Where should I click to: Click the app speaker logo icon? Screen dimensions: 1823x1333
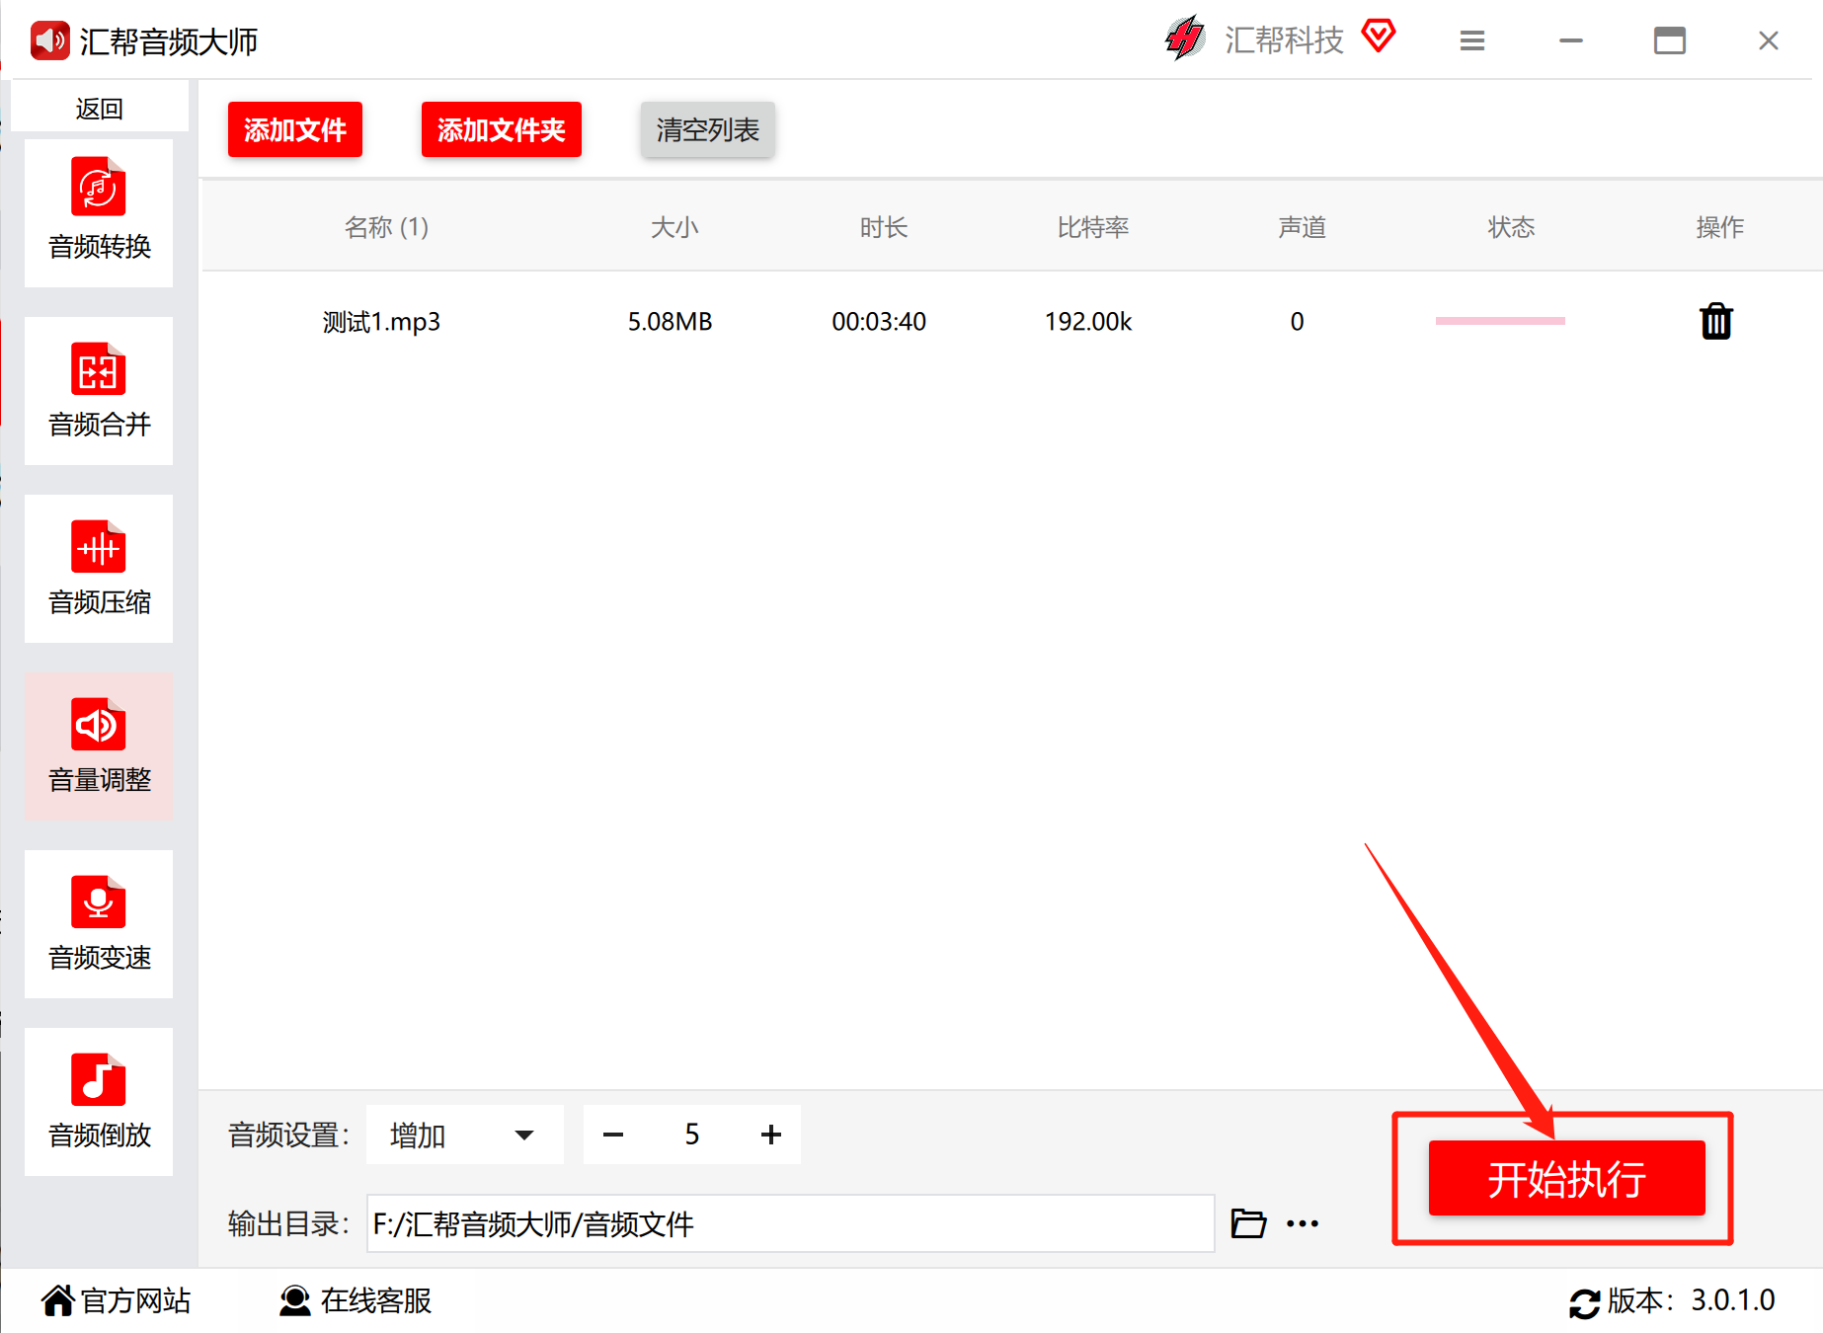tap(49, 40)
